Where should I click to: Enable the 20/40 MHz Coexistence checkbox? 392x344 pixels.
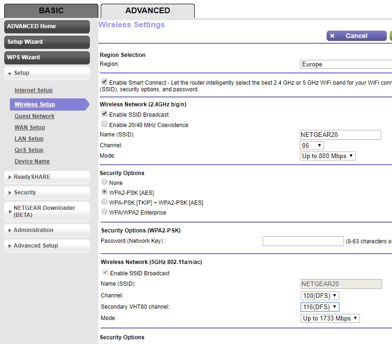click(104, 124)
